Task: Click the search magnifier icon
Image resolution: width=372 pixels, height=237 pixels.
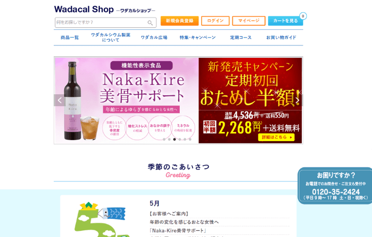Action: click(x=150, y=23)
